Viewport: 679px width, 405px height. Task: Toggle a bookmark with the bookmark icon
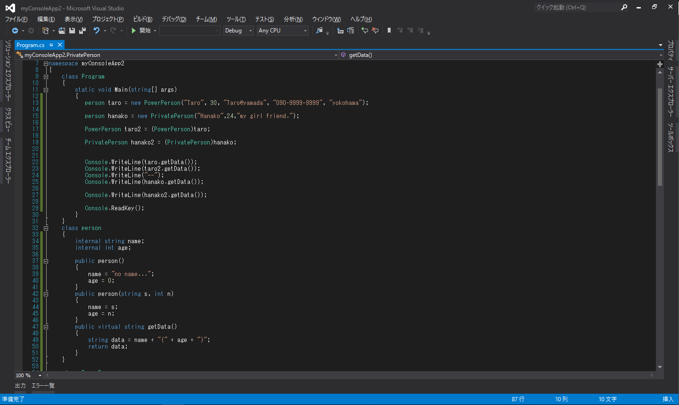pos(389,31)
